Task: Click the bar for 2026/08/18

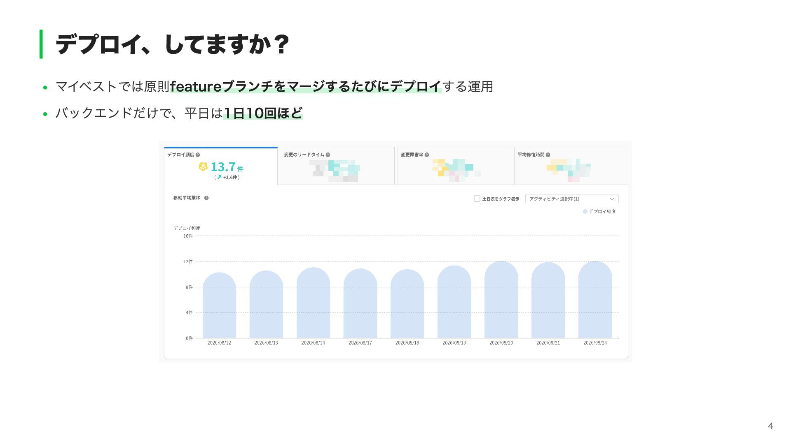Action: pyautogui.click(x=407, y=304)
